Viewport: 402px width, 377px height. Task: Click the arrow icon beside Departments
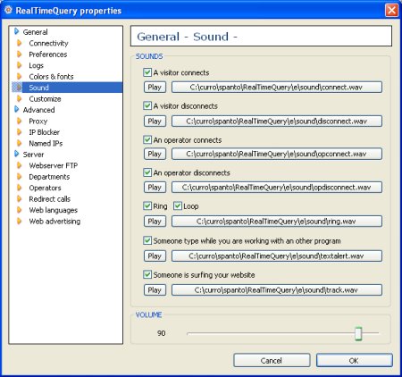(x=20, y=177)
